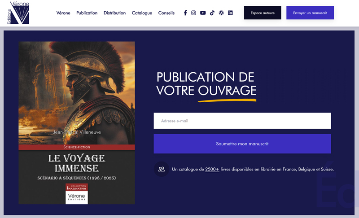Click the Publication de votre ouvrage heading
Screen dimensions: 359x218
click(206, 84)
